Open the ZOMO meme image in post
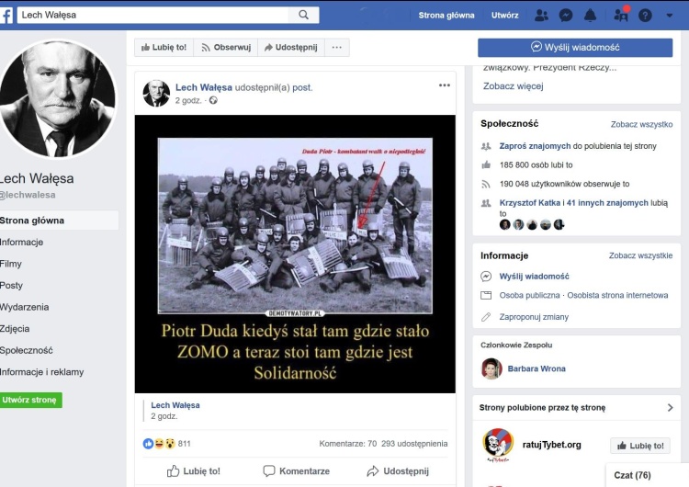 [x=295, y=254]
